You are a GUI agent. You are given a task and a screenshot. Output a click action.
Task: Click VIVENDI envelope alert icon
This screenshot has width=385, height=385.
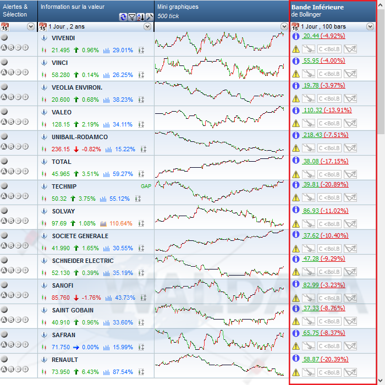tap(350, 49)
